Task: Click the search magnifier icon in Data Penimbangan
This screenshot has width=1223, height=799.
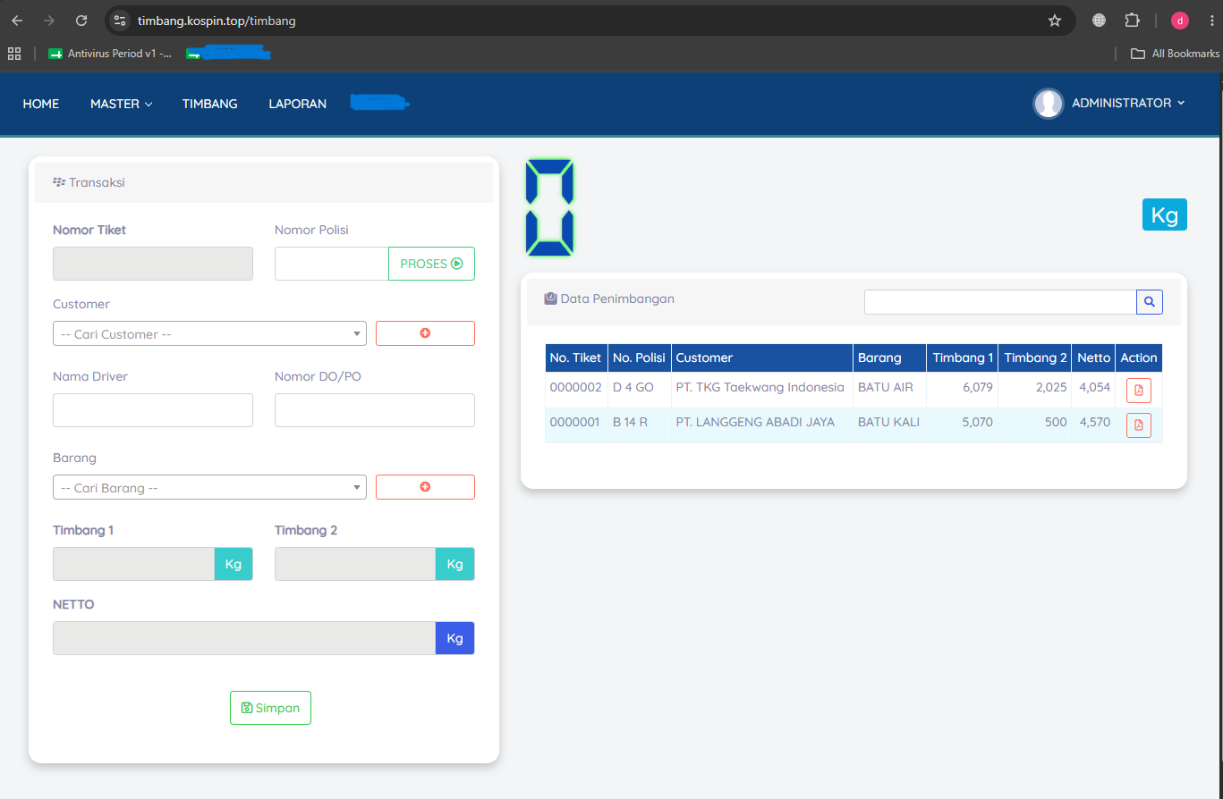Action: coord(1150,302)
